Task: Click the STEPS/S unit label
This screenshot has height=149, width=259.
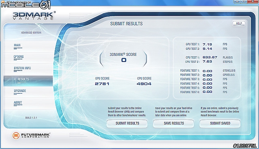Action: click(227, 62)
